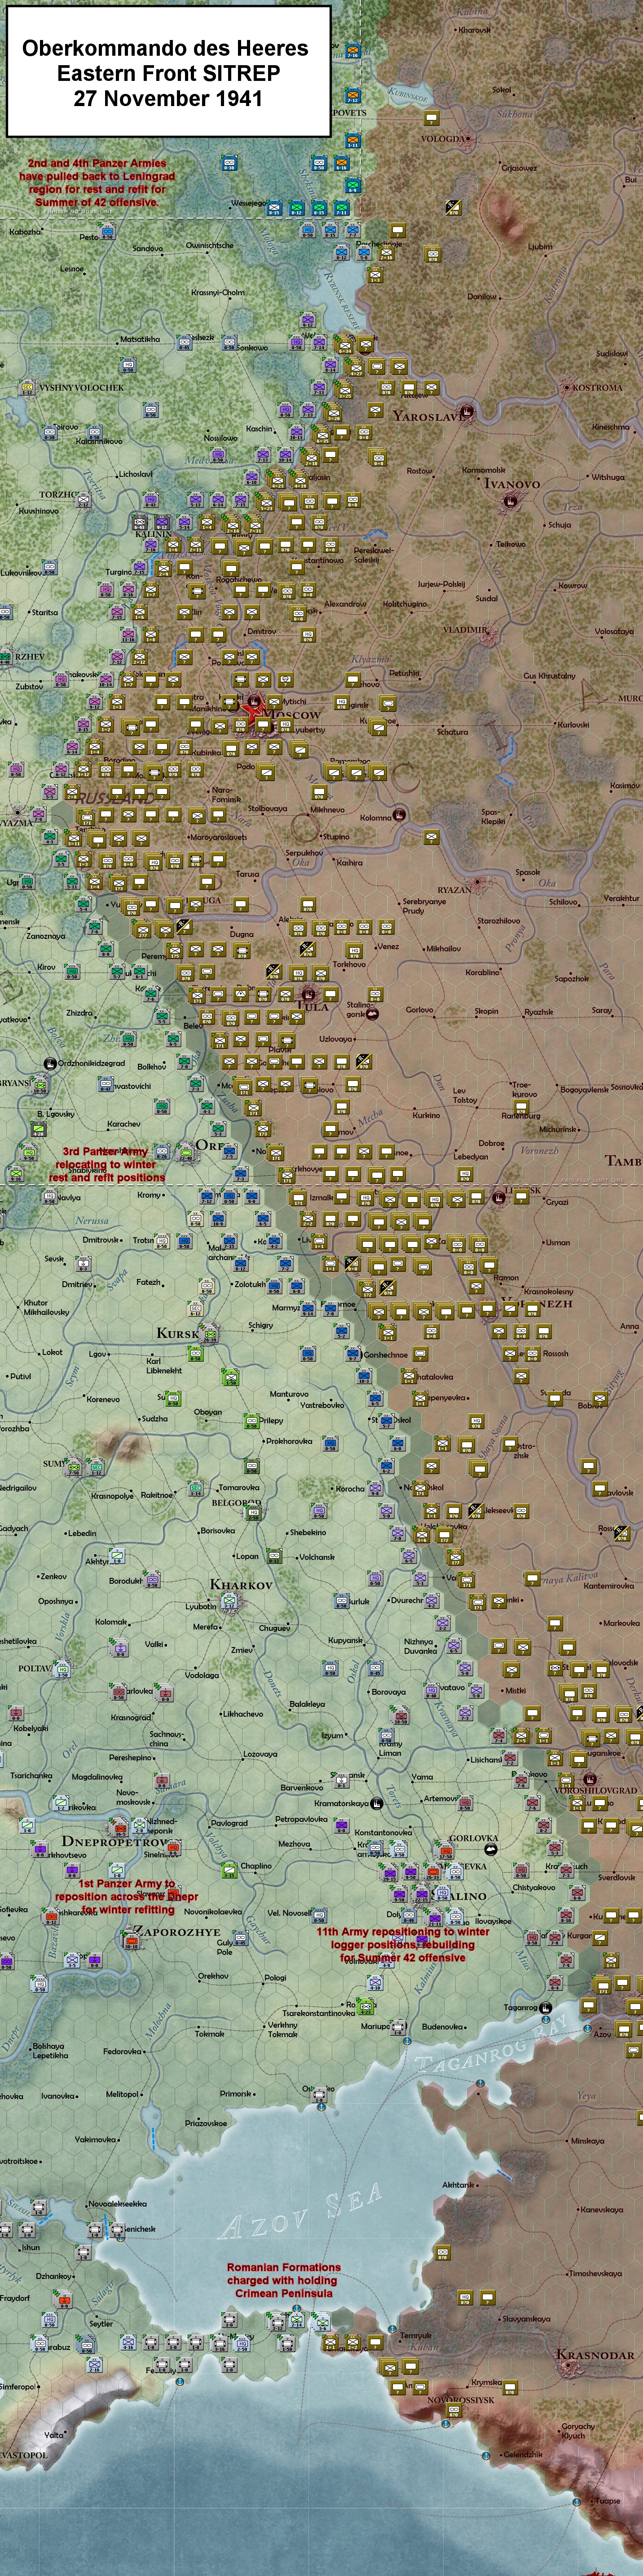
Task: Select the Kramatorskaya city icon
Action: [x=376, y=1803]
